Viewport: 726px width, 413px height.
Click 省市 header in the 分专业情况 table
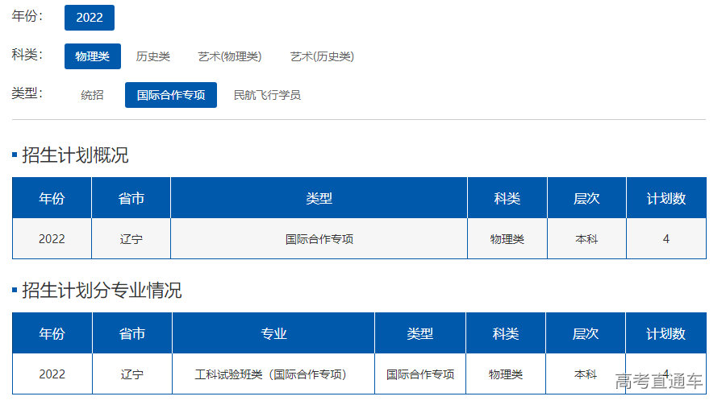132,334
